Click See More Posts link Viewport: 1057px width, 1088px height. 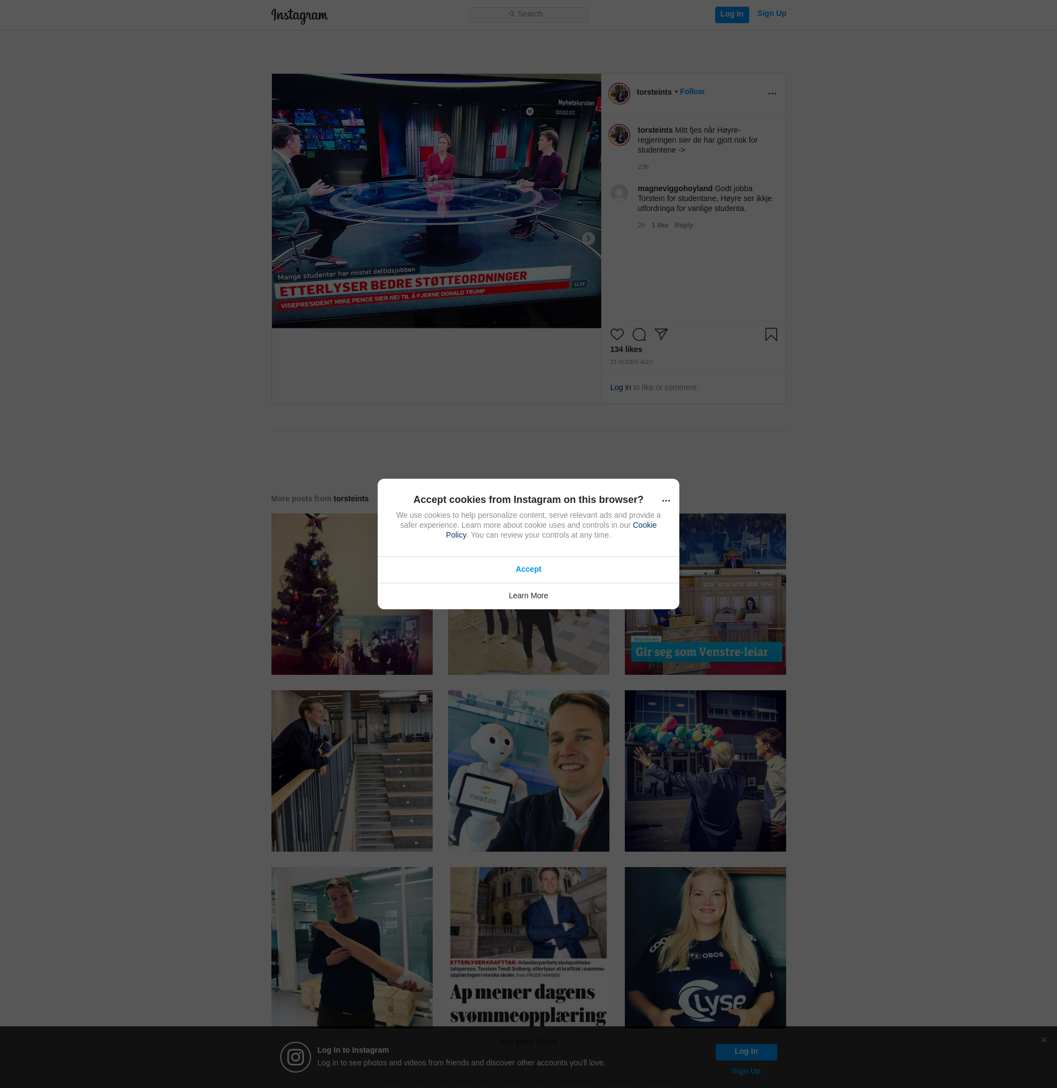(528, 1042)
